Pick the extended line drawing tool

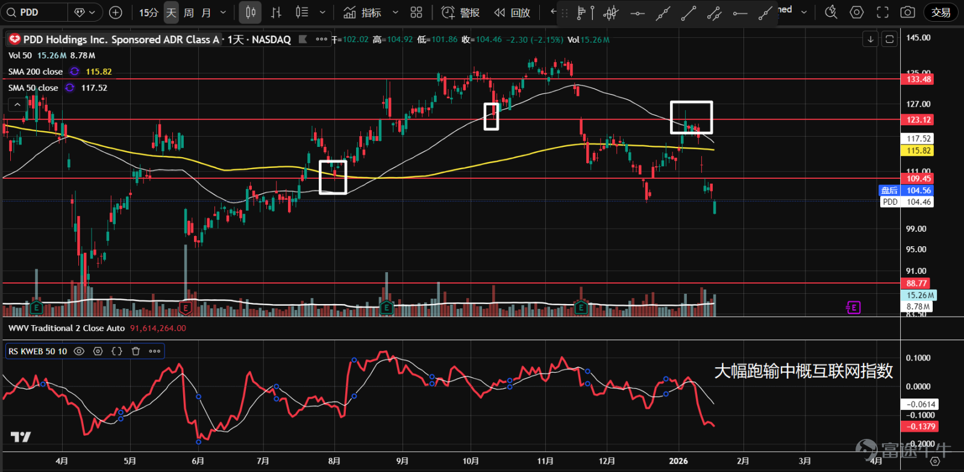(663, 13)
